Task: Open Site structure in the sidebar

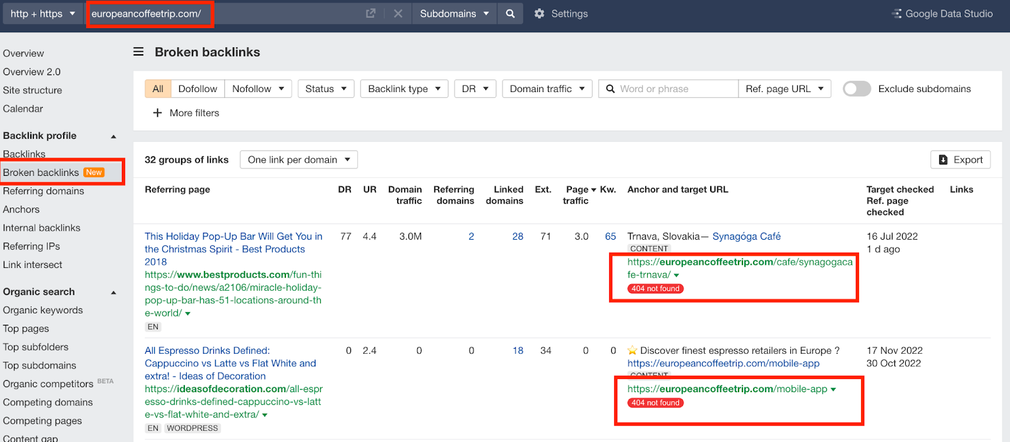Action: 32,90
